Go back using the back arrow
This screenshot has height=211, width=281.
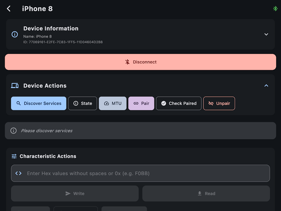click(x=9, y=9)
